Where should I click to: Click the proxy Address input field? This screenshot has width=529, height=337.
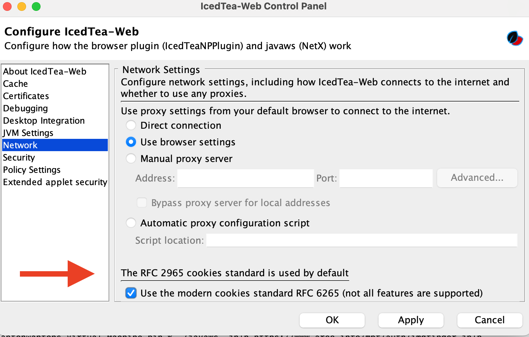pos(245,178)
